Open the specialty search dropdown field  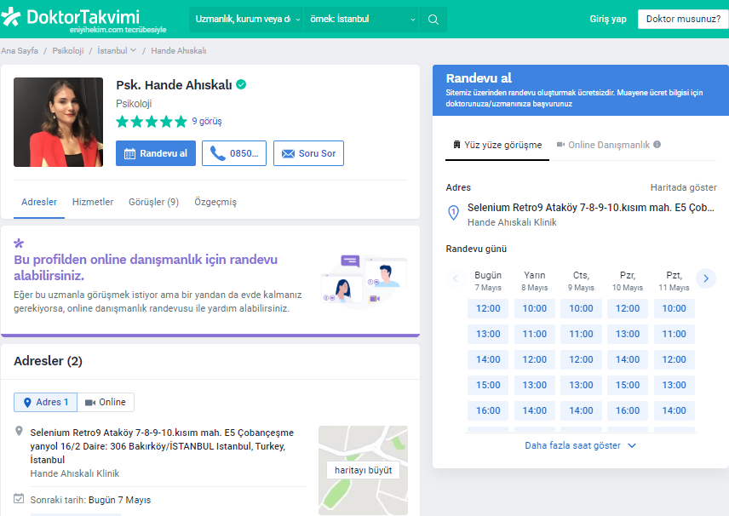246,20
